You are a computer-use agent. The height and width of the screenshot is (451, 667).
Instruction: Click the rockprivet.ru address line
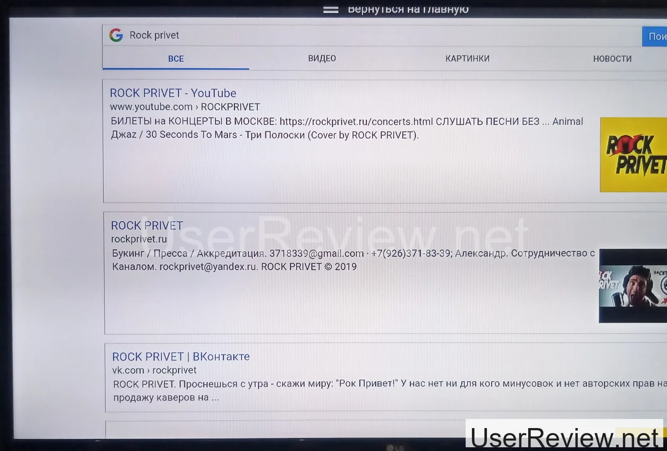click(139, 239)
